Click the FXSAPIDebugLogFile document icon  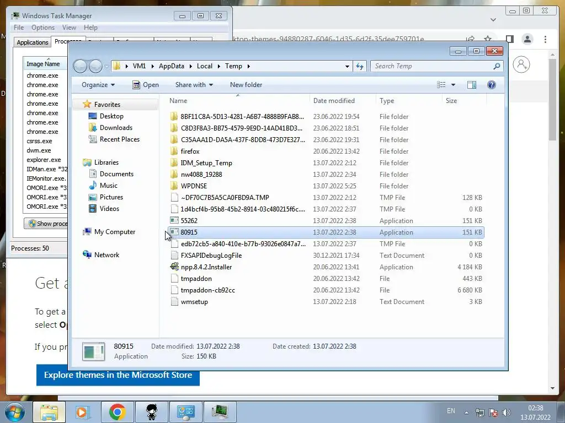click(x=174, y=256)
